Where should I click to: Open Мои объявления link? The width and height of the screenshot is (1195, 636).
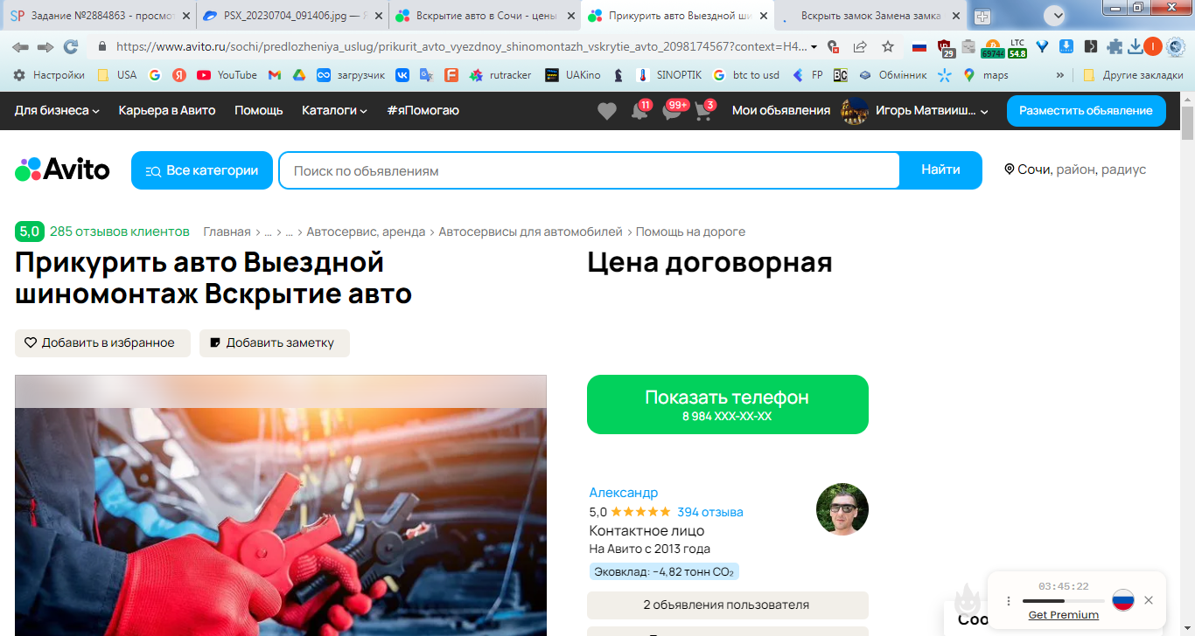[x=781, y=111]
